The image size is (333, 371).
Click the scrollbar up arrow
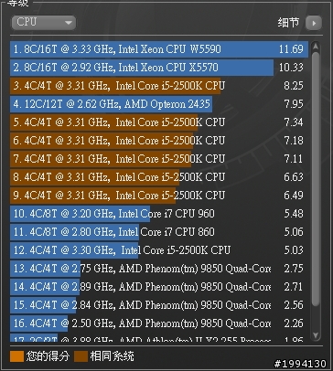[316, 47]
